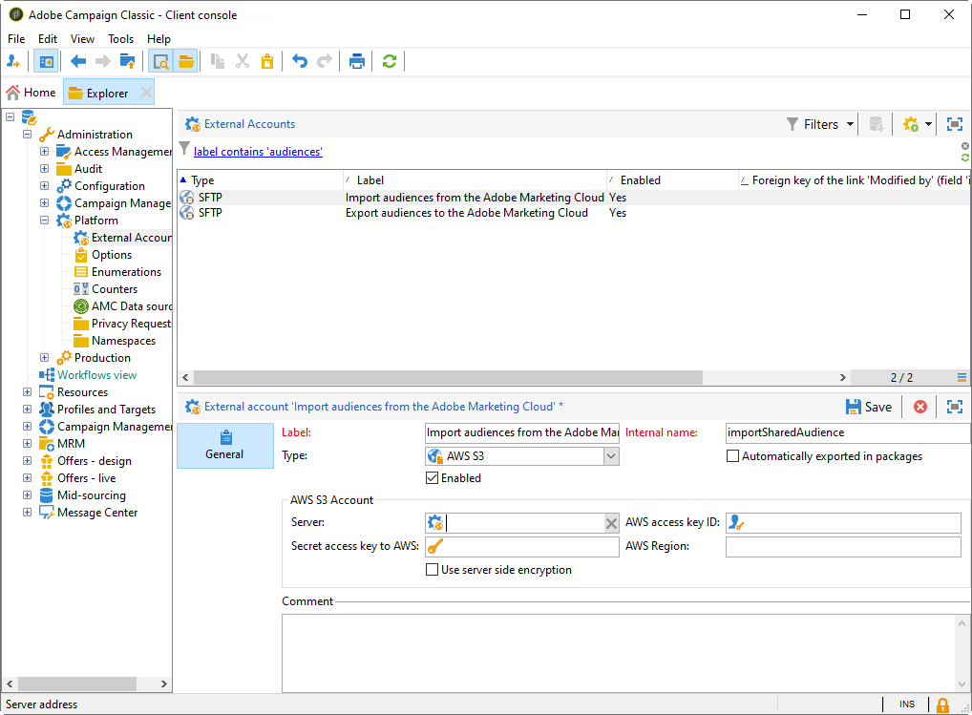The width and height of the screenshot is (972, 715).
Task: Click the new external account gear icon
Action: click(910, 124)
